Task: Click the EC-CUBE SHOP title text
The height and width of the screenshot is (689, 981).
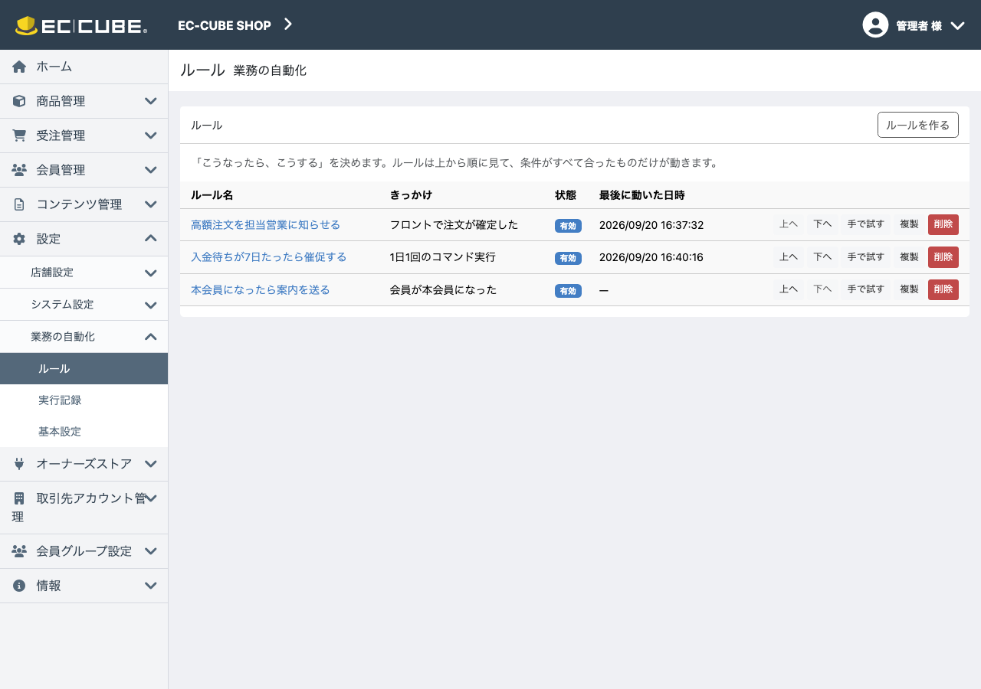Action: click(225, 25)
